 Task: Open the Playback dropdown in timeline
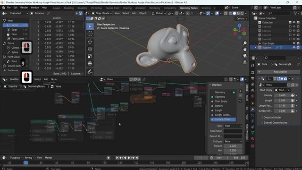click(16, 158)
